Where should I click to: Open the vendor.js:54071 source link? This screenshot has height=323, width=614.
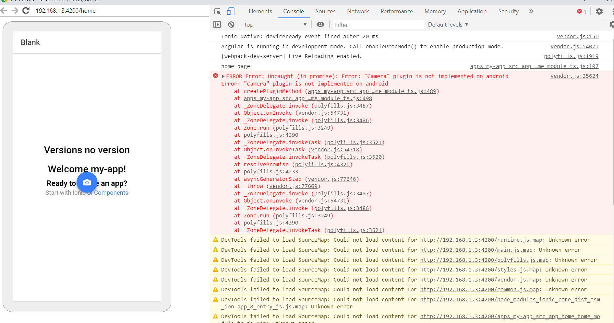(x=574, y=46)
